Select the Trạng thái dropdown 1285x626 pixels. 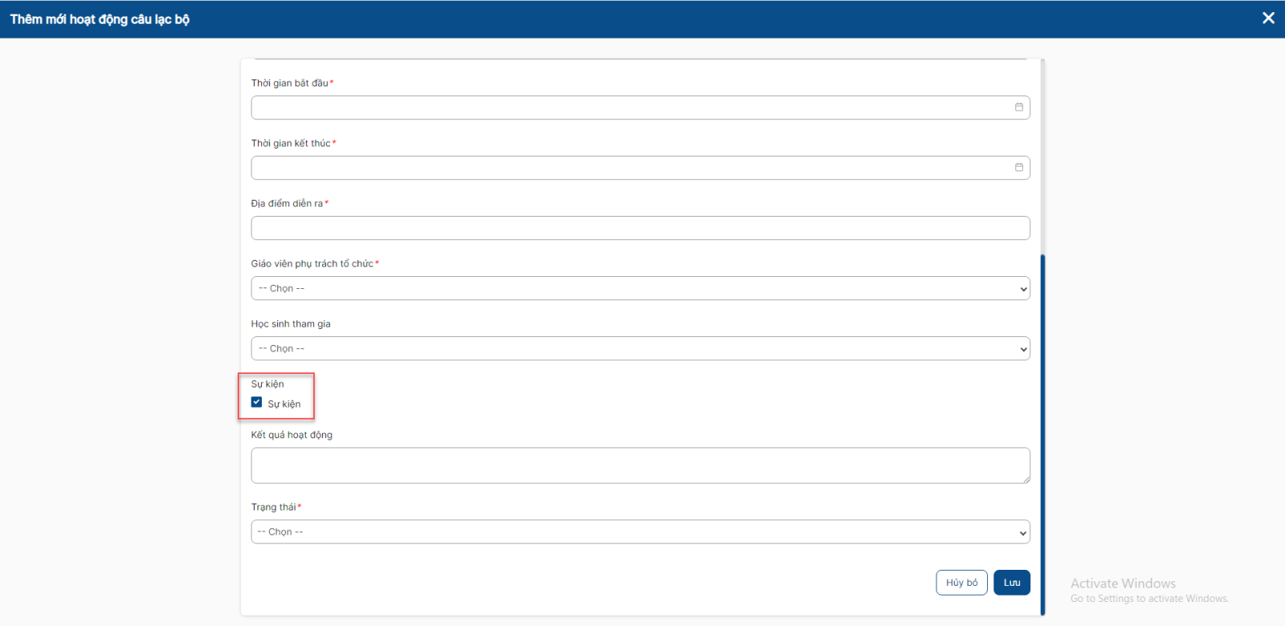(x=640, y=532)
